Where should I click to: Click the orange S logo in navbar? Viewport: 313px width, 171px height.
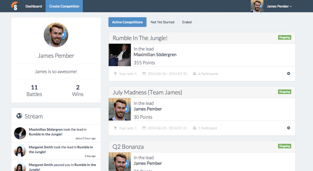pos(14,6)
